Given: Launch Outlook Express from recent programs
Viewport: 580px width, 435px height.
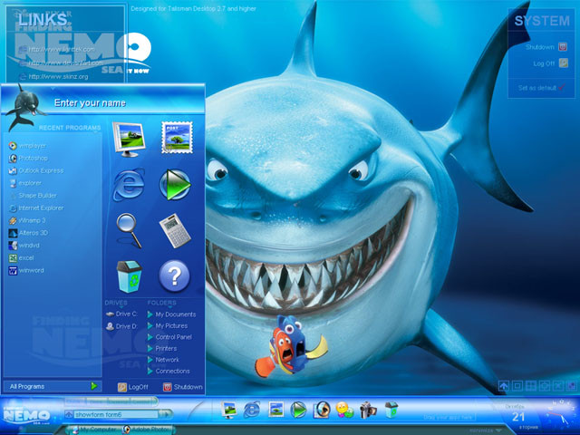Looking at the screenshot, I should 36,170.
